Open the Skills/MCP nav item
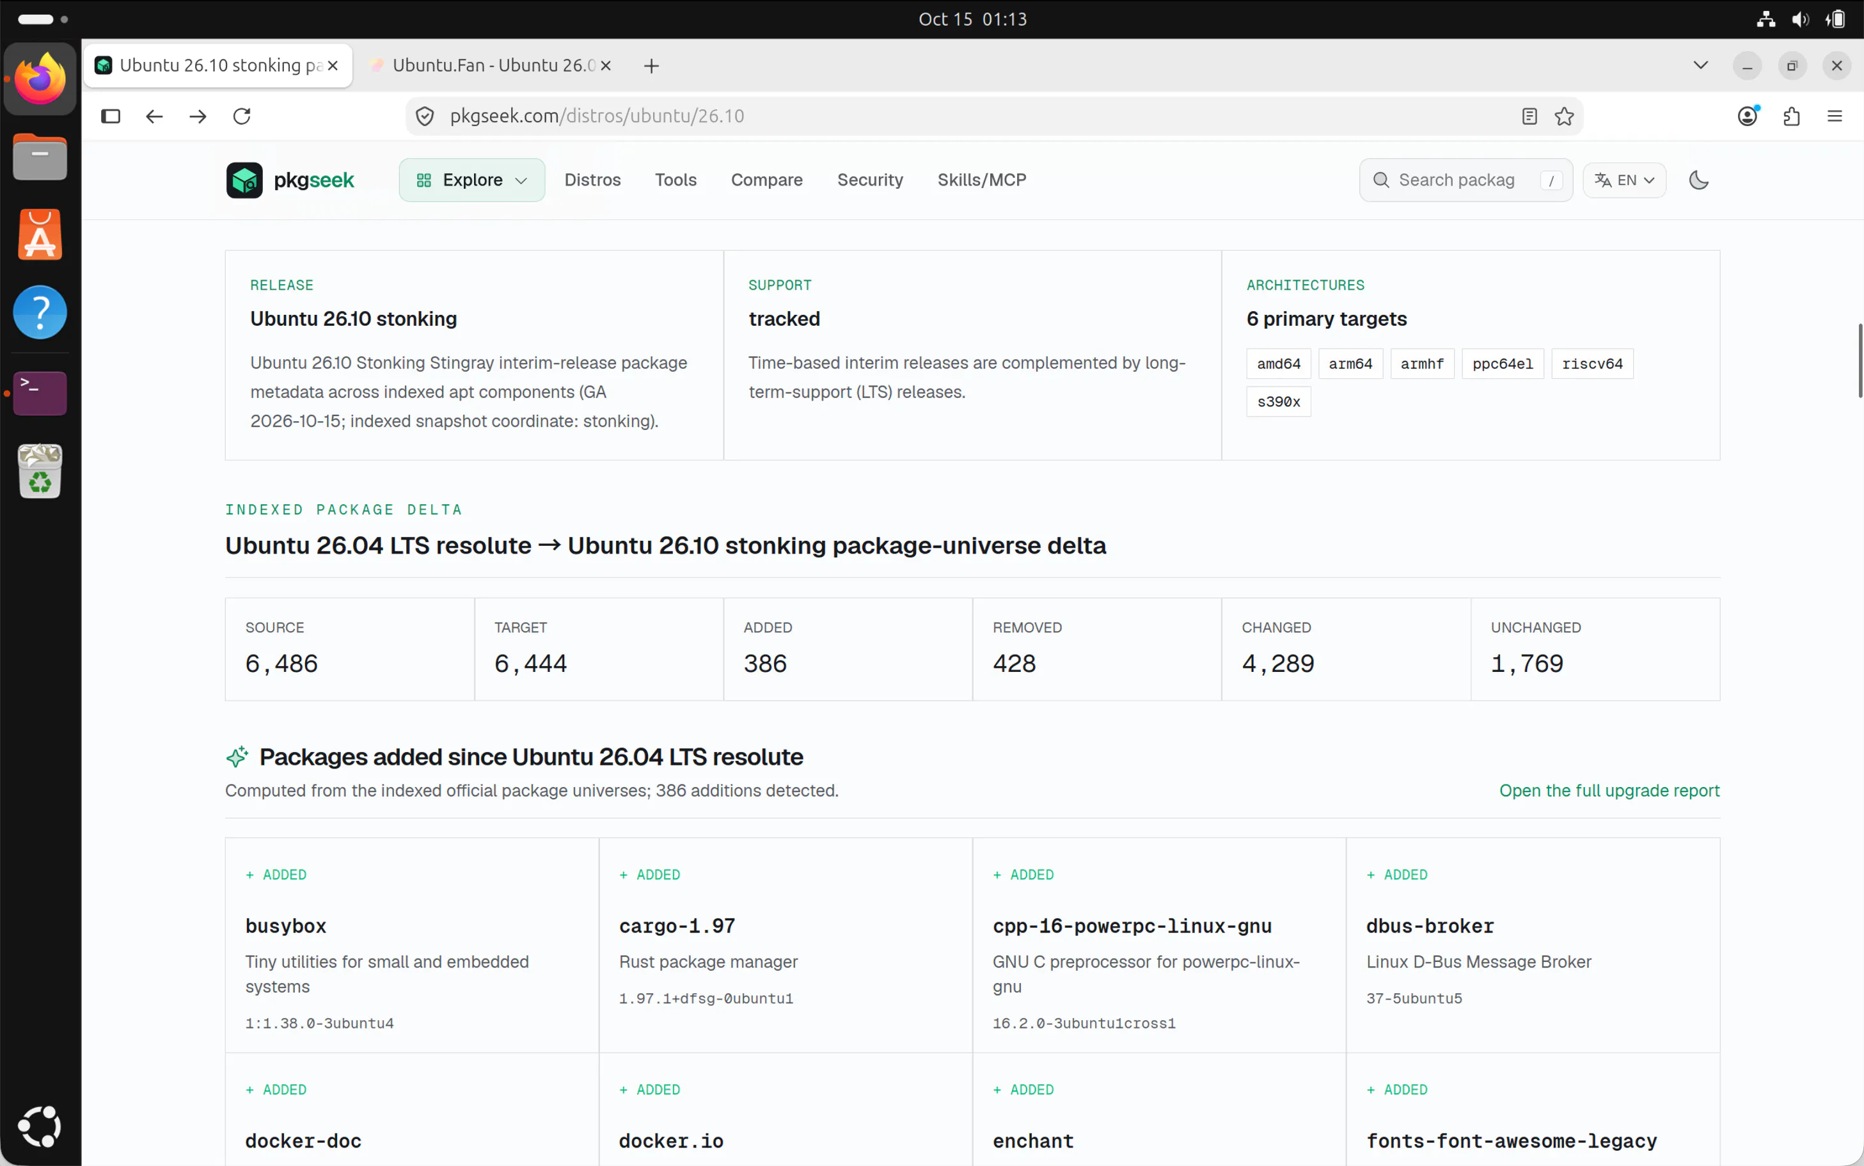The width and height of the screenshot is (1864, 1166). point(982,180)
